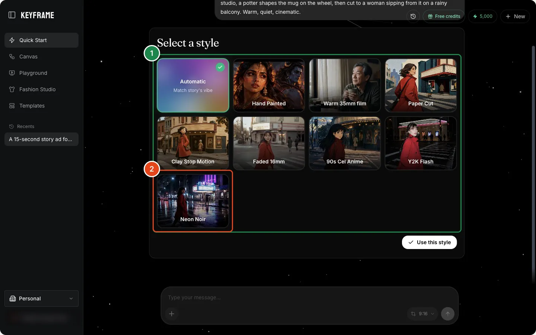Collapse the sidebar with panel icon
Image resolution: width=536 pixels, height=335 pixels.
click(12, 15)
